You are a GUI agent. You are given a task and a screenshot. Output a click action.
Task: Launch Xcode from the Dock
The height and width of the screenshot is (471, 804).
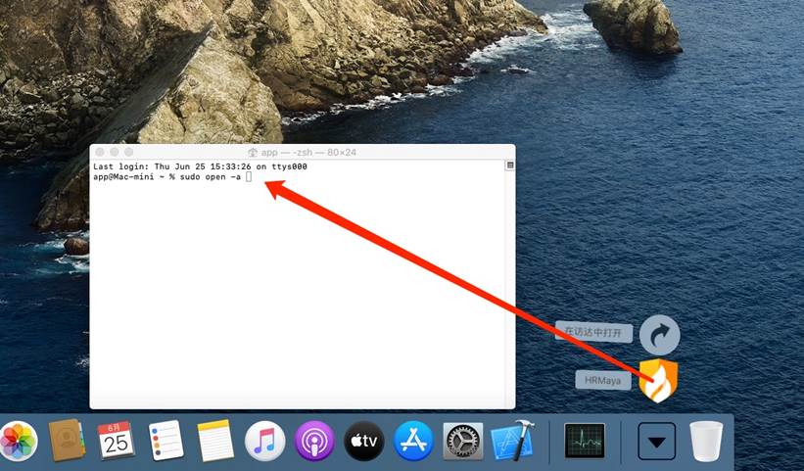coord(511,442)
